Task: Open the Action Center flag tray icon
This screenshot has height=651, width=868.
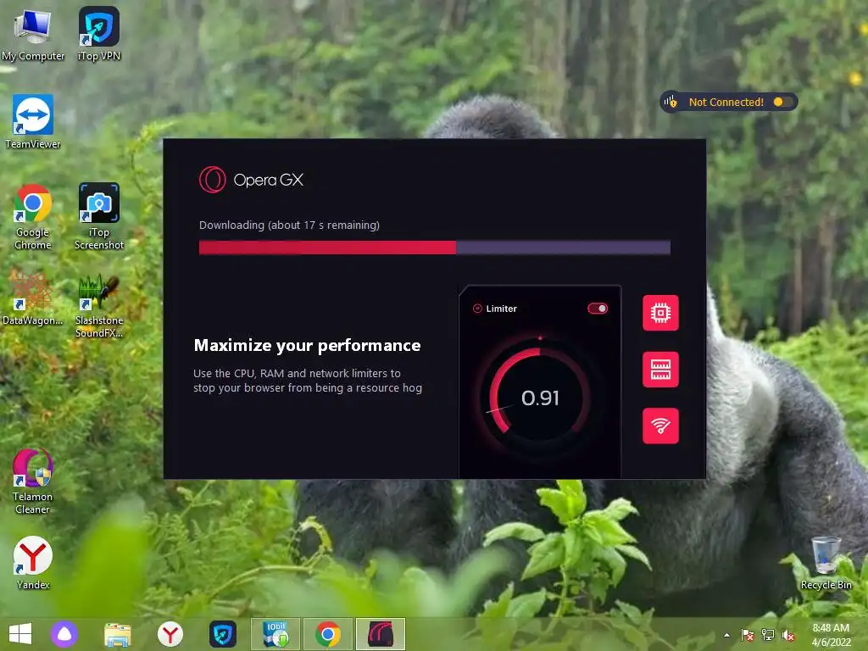Action: click(x=748, y=635)
